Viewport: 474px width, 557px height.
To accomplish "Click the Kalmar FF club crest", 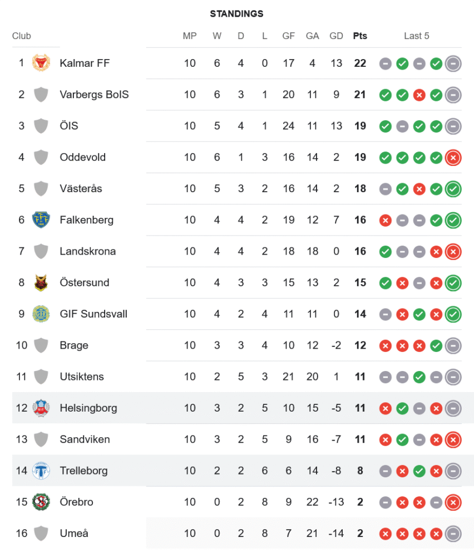I will pyautogui.click(x=41, y=63).
